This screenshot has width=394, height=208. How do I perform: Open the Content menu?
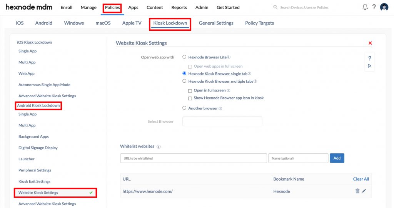click(x=155, y=8)
